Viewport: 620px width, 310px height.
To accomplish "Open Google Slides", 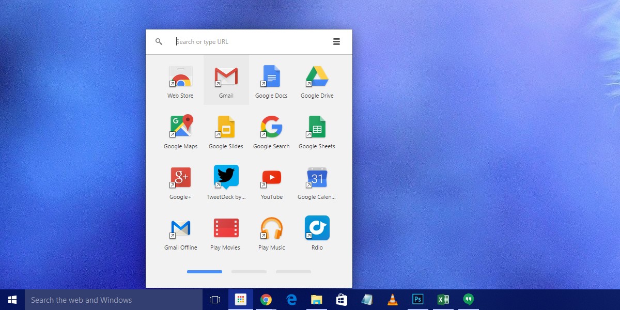I will pyautogui.click(x=226, y=127).
